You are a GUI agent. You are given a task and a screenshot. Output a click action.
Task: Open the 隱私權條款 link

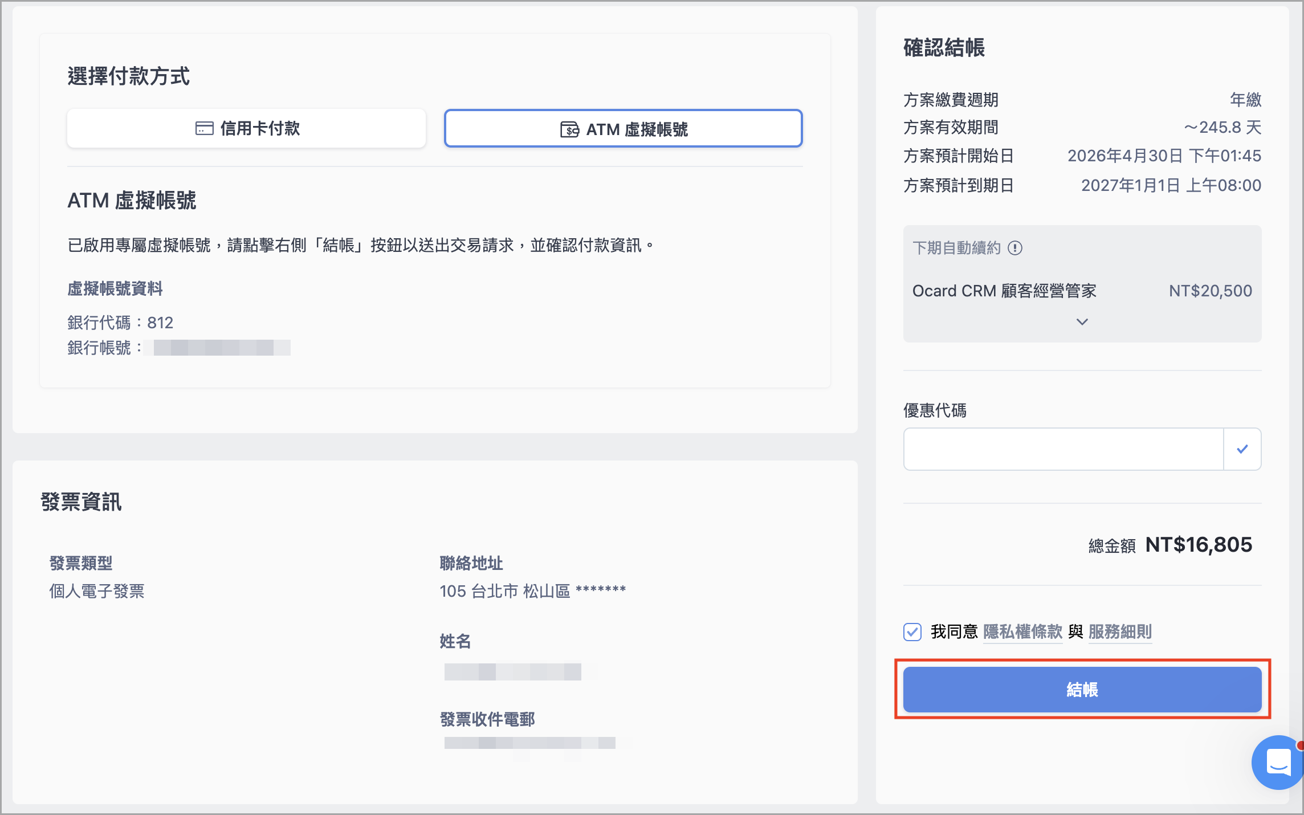click(1023, 631)
